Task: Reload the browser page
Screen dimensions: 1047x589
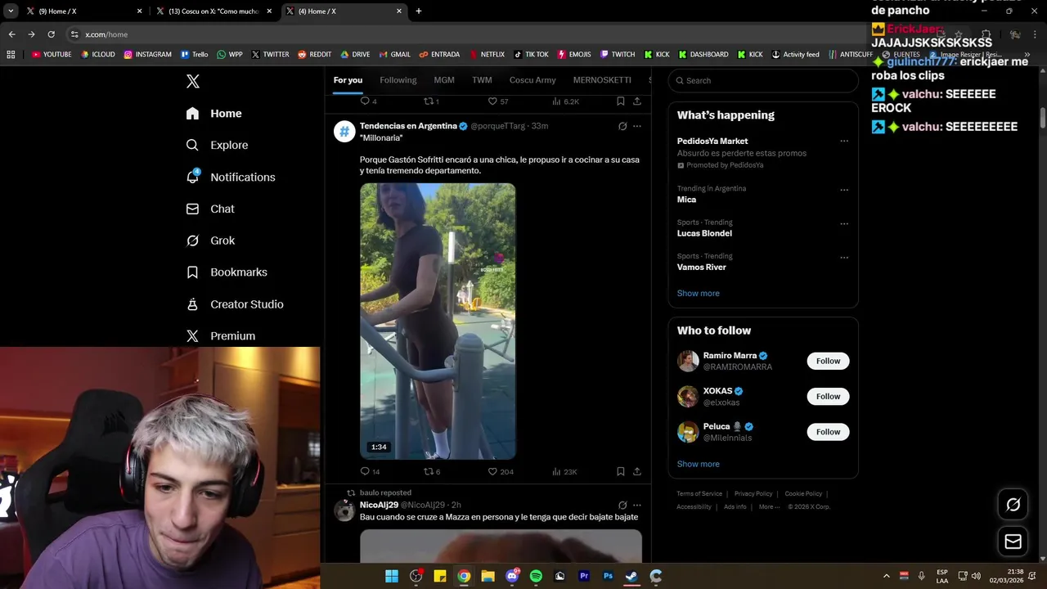Action: point(51,34)
